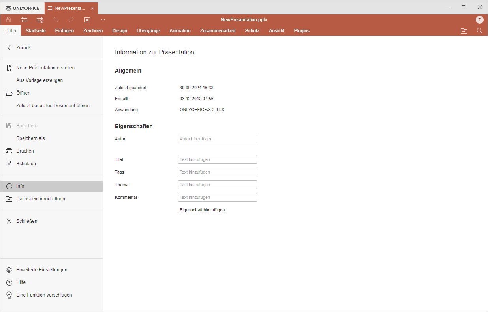Choose Speichern als in sidebar
Image resolution: width=488 pixels, height=312 pixels.
pos(30,138)
